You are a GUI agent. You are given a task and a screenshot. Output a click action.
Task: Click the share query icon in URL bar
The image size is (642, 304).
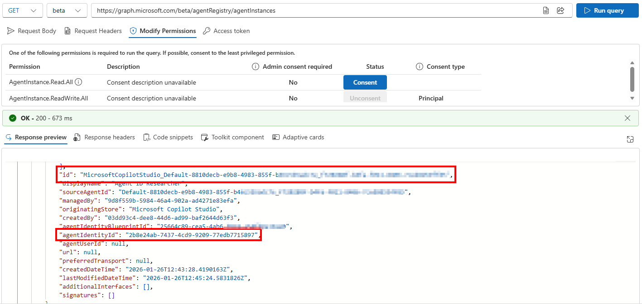pyautogui.click(x=560, y=10)
